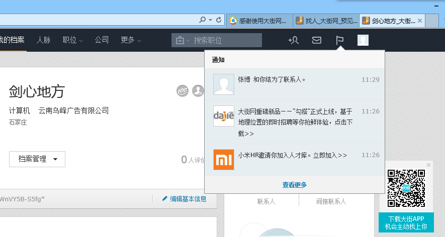Image resolution: width=445 pixels, height=237 pixels.
Task: Click the browser address bar search icon
Action: (x=202, y=20)
